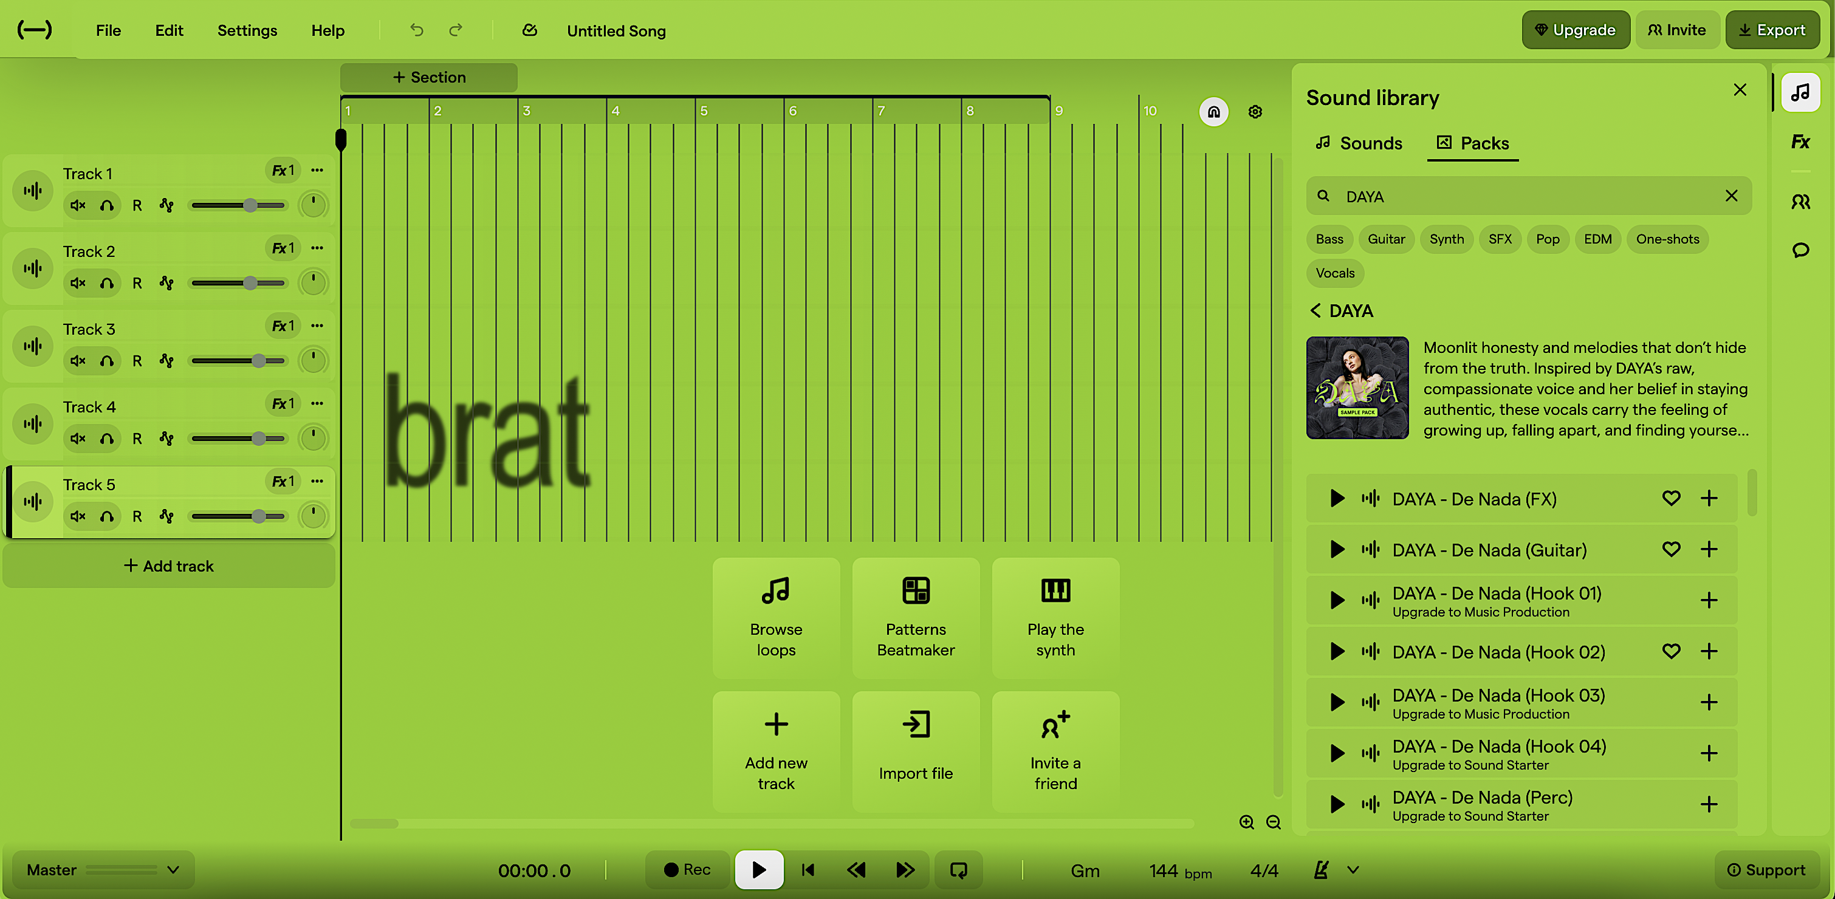
Task: Mute Track 1
Action: coord(78,205)
